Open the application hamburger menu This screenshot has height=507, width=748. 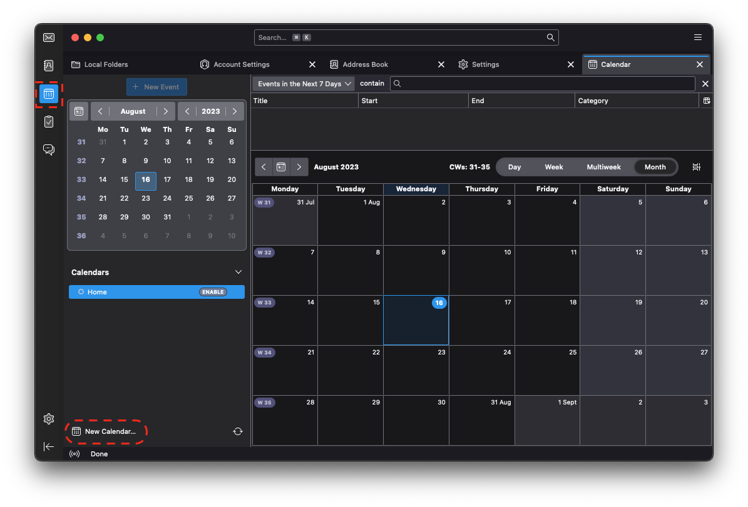698,37
